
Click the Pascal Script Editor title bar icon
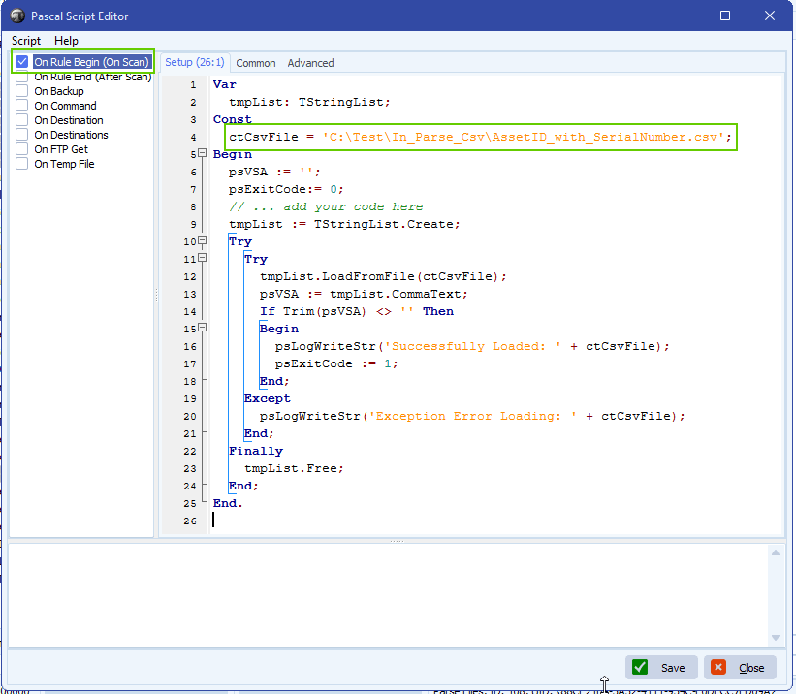point(17,16)
